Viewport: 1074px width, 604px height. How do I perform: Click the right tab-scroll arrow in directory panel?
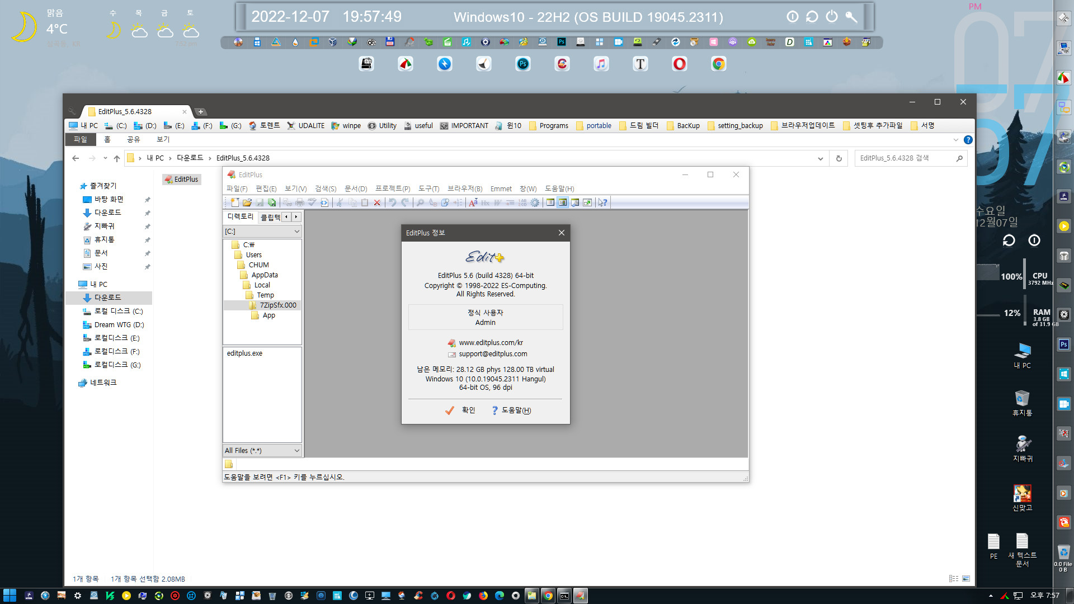pyautogui.click(x=296, y=217)
